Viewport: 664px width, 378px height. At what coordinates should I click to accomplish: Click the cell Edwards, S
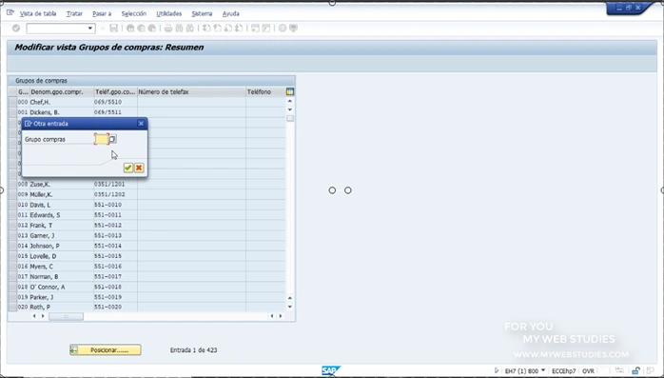(x=62, y=215)
